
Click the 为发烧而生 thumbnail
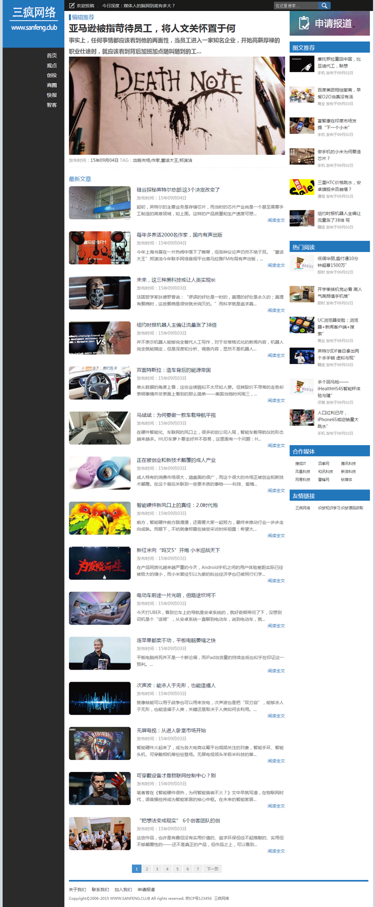pyautogui.click(x=99, y=563)
